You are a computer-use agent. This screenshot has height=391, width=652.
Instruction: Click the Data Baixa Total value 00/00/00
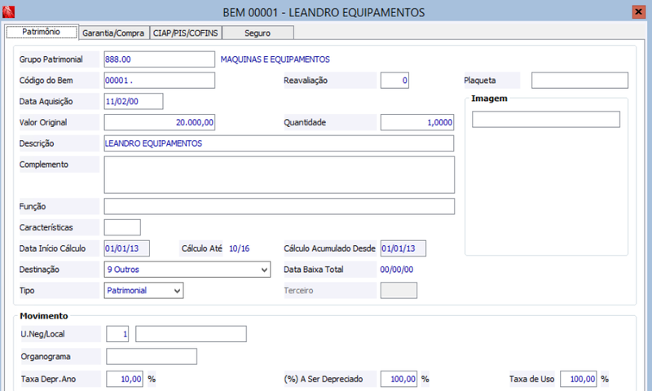click(397, 270)
